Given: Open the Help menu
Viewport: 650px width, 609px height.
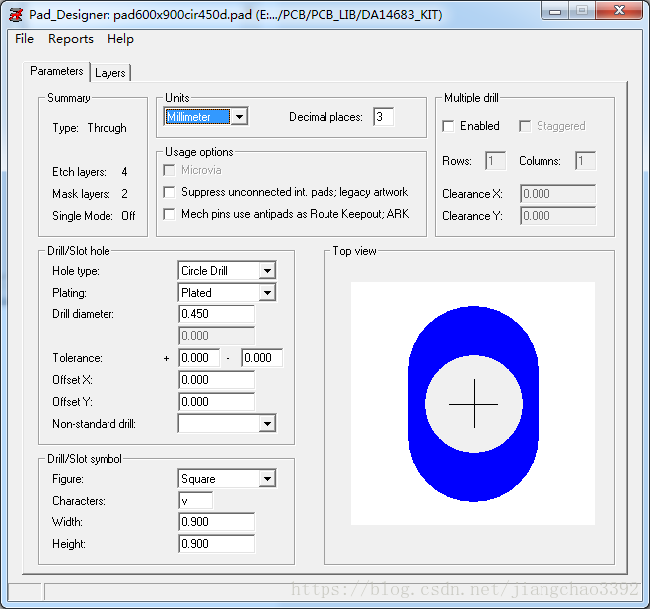Looking at the screenshot, I should pyautogui.click(x=120, y=39).
